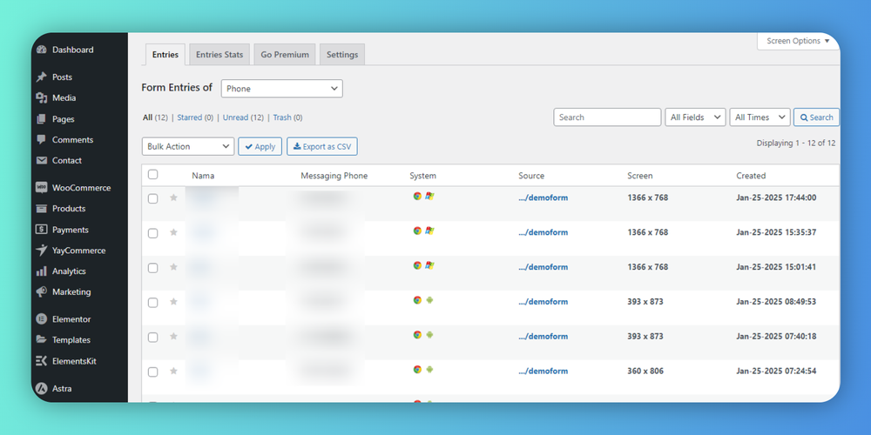Click the YayCommerce icon
This screenshot has width=871, height=435.
pyautogui.click(x=41, y=251)
